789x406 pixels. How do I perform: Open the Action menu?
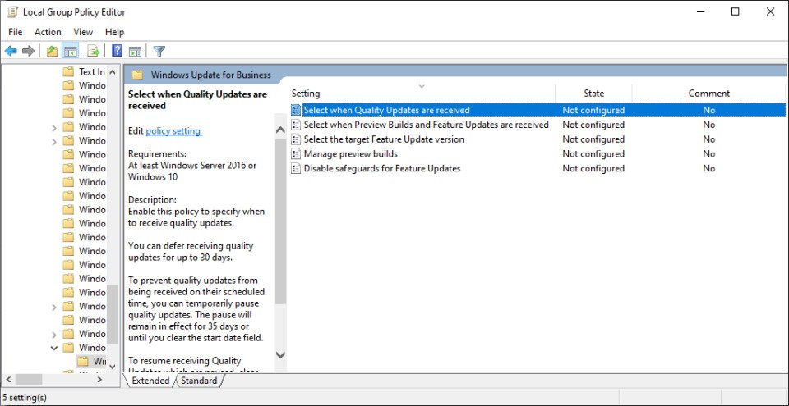point(48,32)
